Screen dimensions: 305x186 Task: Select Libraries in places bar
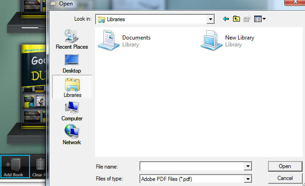[72, 87]
